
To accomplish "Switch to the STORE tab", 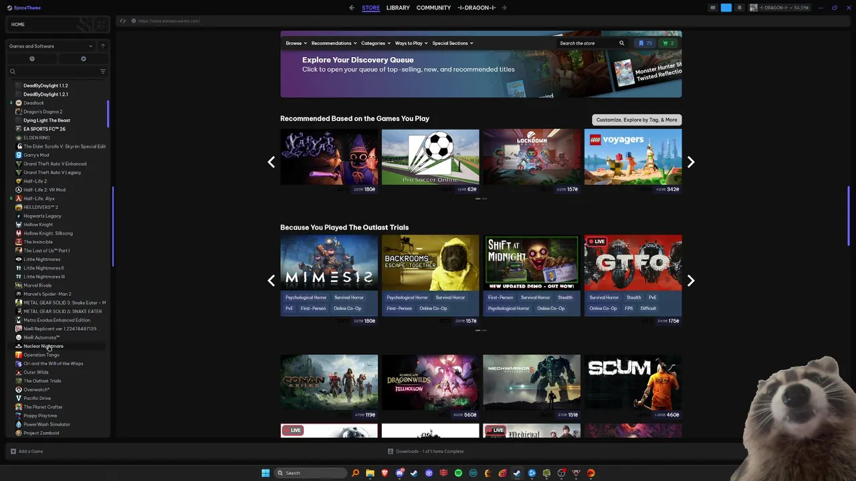I will pos(370,8).
